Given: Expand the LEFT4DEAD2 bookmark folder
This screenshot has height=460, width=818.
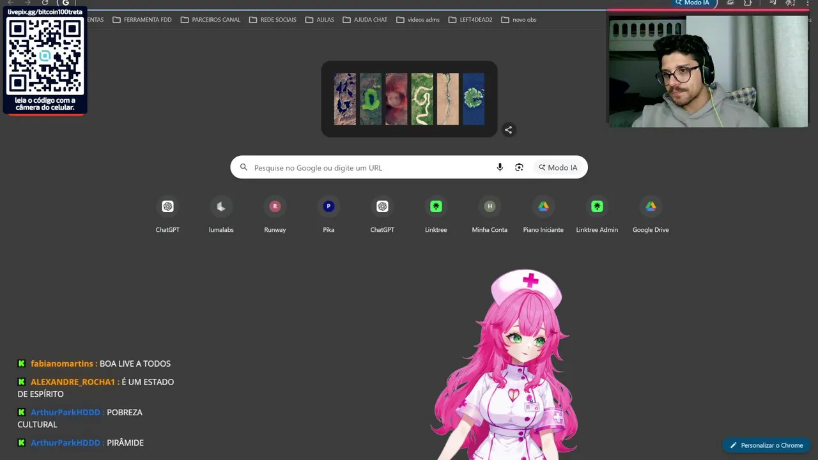Looking at the screenshot, I should coord(470,20).
